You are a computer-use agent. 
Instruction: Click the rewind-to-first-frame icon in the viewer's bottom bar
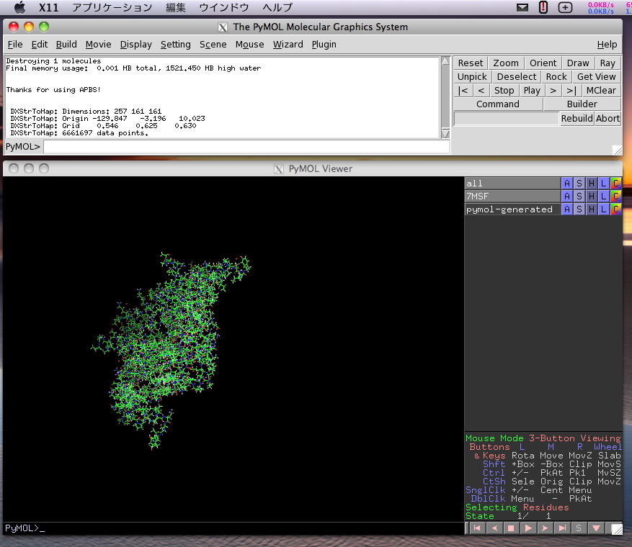(477, 528)
